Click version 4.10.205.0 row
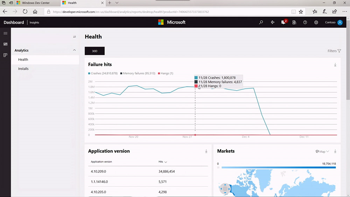 point(148,192)
